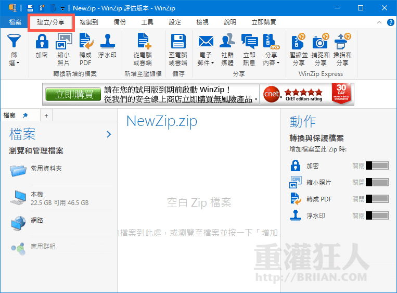
Task: Toggle 縮小照片 switch in 動作 panel
Action: 378,182
